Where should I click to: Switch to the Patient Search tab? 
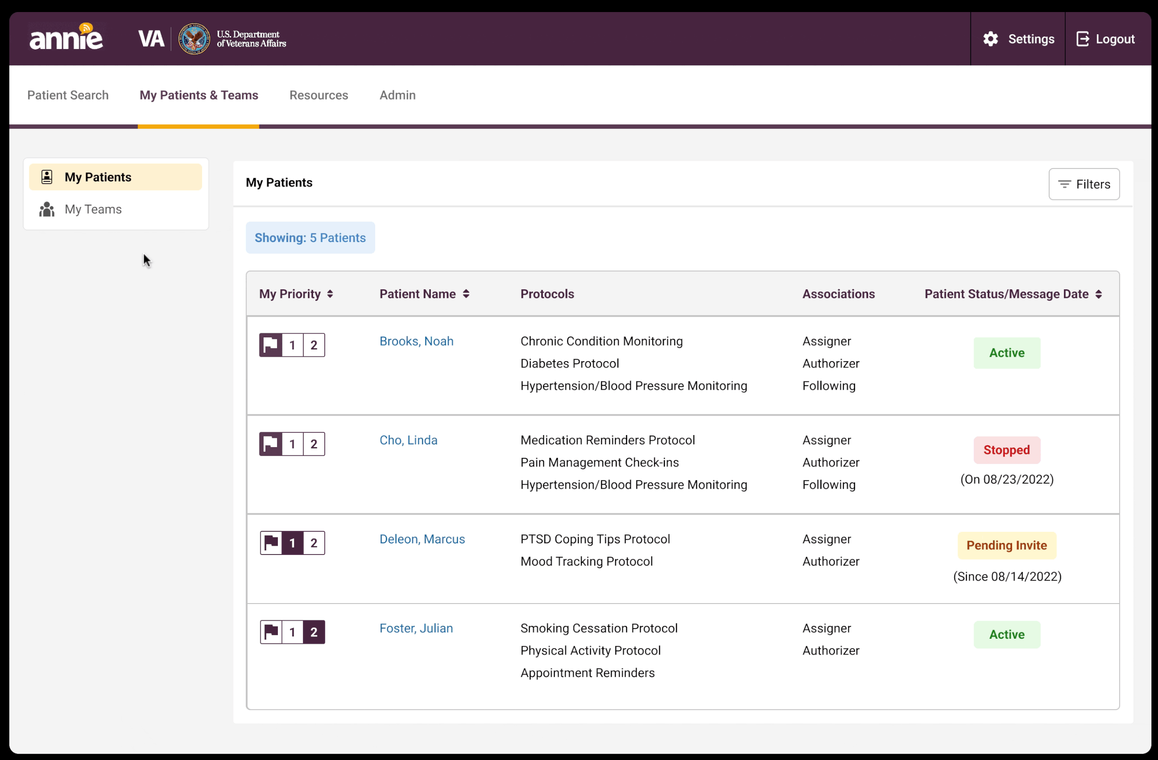[68, 95]
